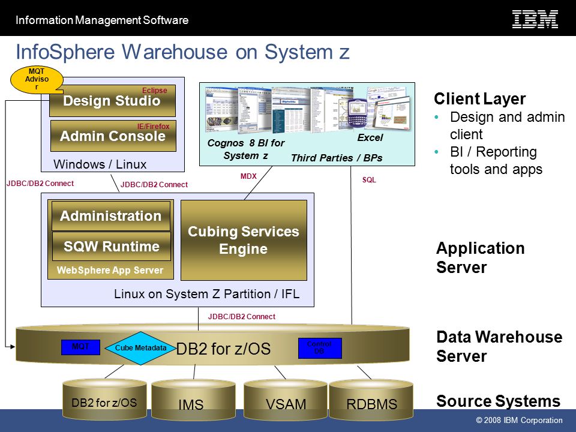Click the VSAM source cylinder
The image size is (576, 432).
[286, 400]
